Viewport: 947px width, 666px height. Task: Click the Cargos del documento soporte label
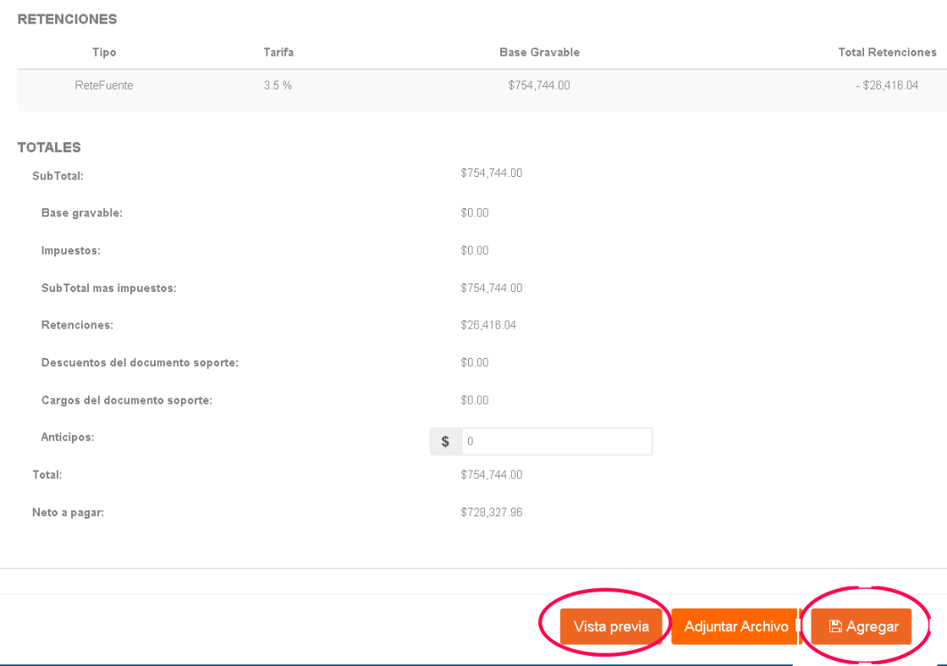[x=127, y=400]
